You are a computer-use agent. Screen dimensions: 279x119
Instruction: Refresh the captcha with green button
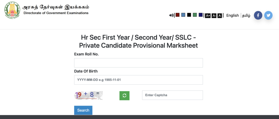pyautogui.click(x=124, y=96)
